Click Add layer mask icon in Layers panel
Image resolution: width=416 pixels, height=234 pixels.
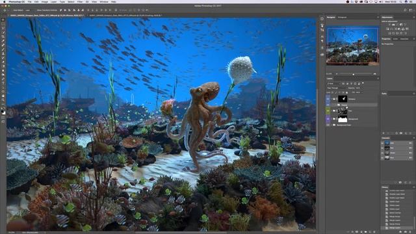click(x=357, y=231)
